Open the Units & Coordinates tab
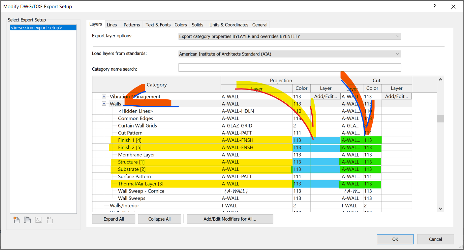This screenshot has width=464, height=250. [228, 24]
